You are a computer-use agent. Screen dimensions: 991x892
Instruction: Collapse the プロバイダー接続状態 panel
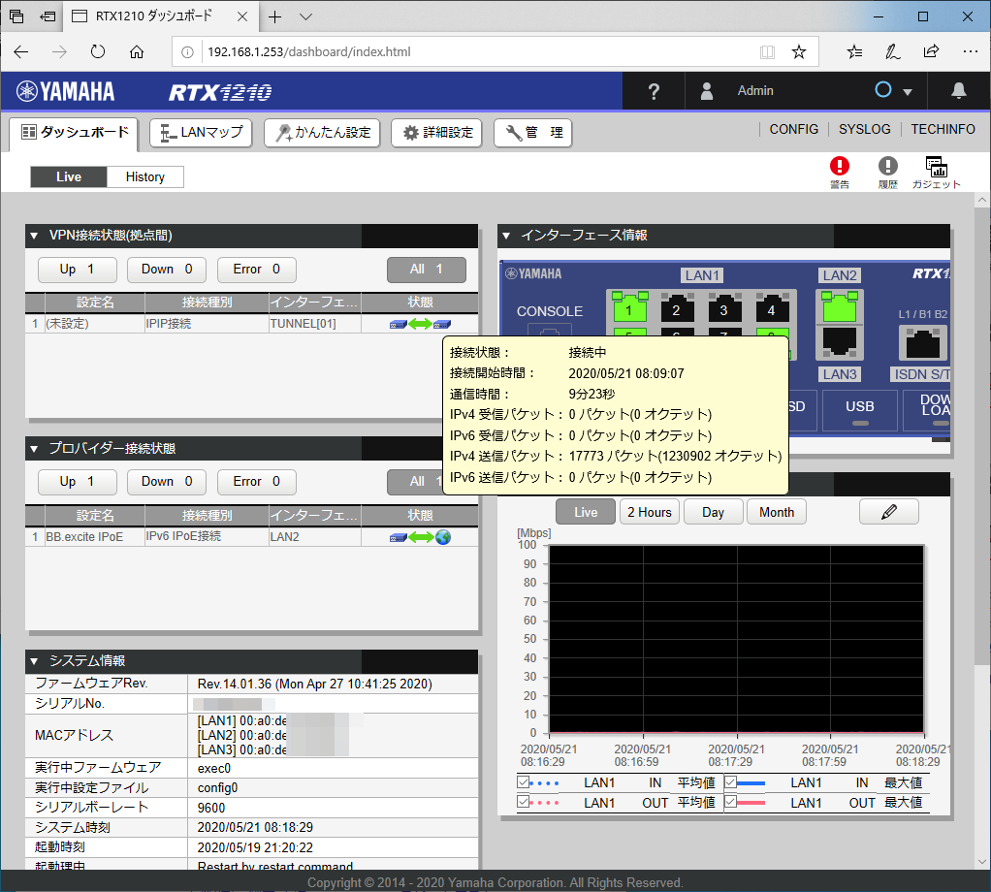coord(34,449)
